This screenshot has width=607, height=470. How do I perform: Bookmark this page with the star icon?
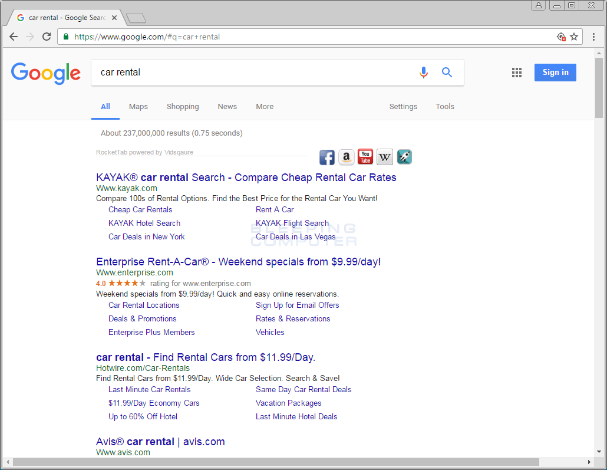(574, 37)
